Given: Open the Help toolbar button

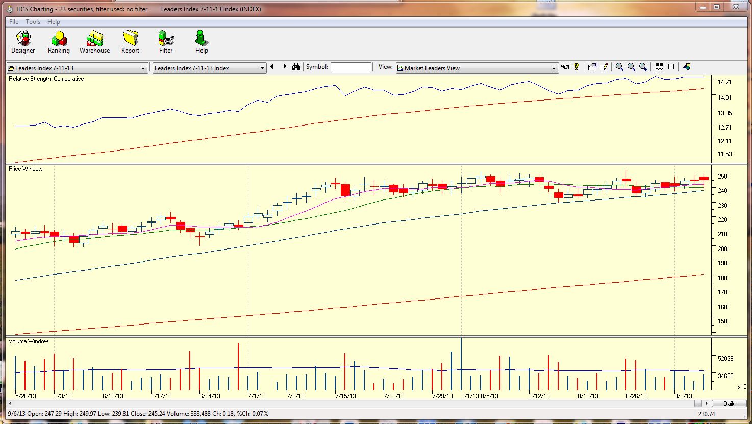Looking at the screenshot, I should (x=202, y=42).
